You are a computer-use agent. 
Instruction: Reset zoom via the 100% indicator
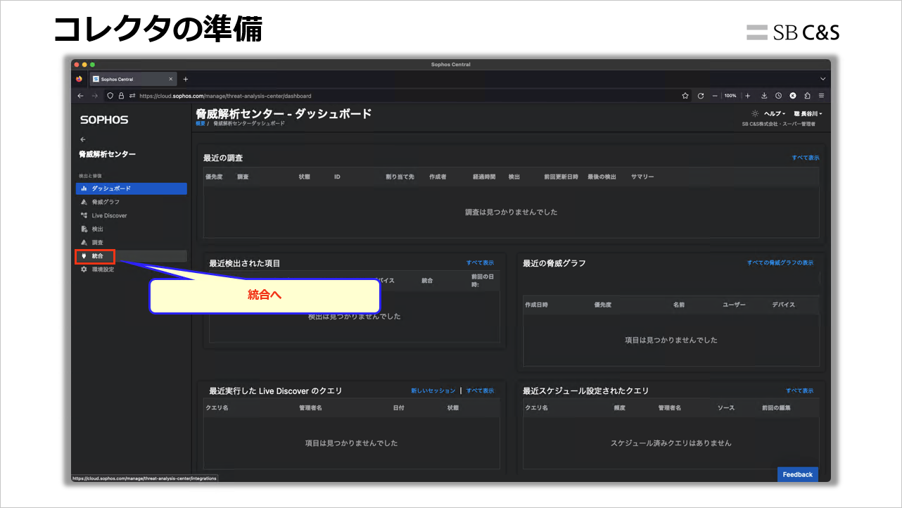coord(731,96)
